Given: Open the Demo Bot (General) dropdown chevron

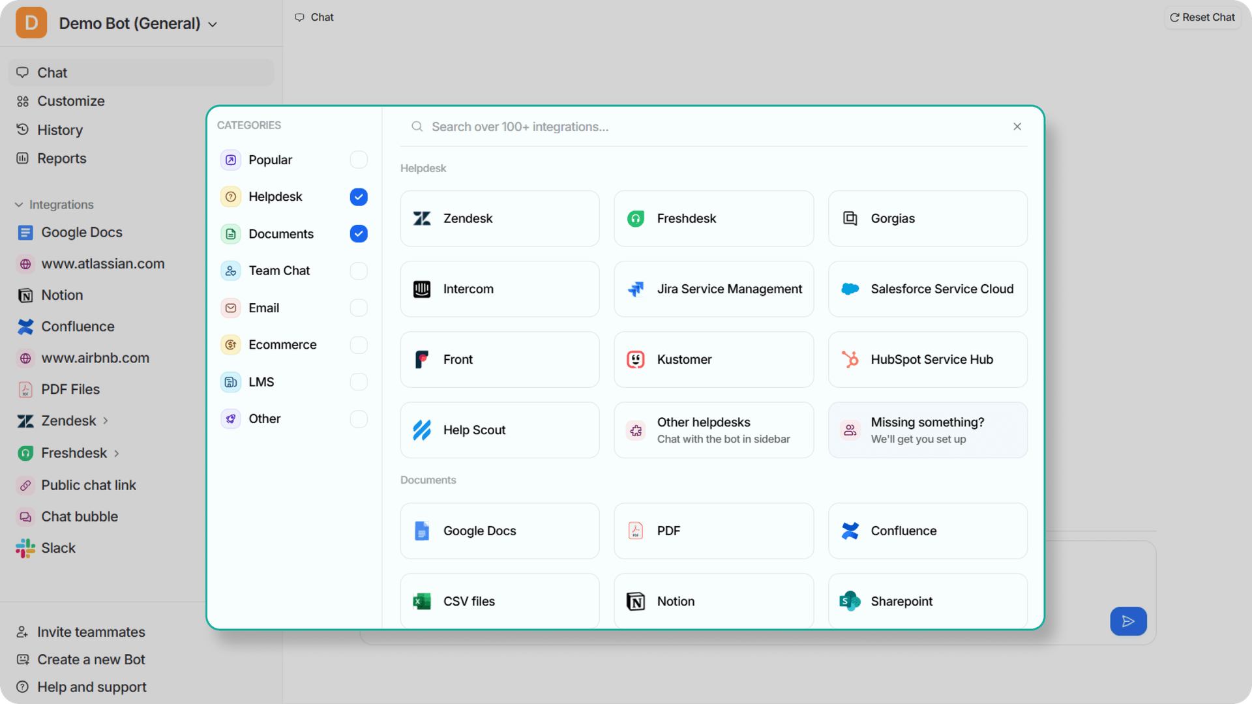Looking at the screenshot, I should coord(213,25).
